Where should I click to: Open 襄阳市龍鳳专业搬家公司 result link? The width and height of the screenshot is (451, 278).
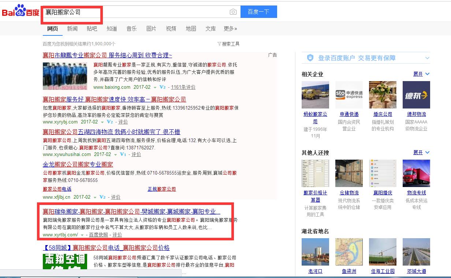click(x=107, y=55)
